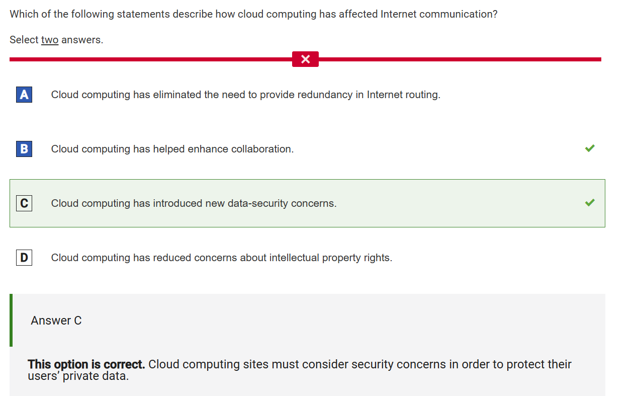Click the question text about cloud computing
Viewport: 637px width, 396px height.
(x=253, y=14)
